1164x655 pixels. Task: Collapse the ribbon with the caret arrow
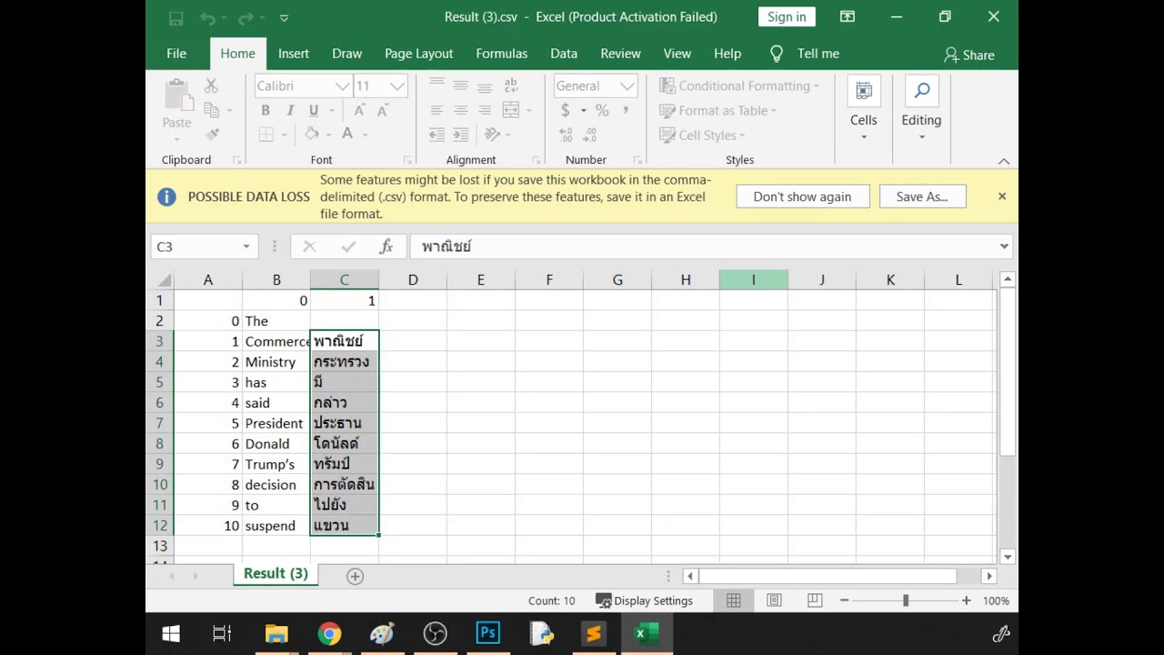point(1004,161)
